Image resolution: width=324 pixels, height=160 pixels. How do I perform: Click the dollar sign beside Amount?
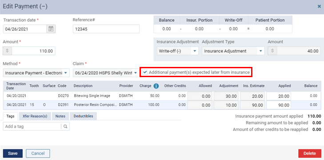coord(7,51)
